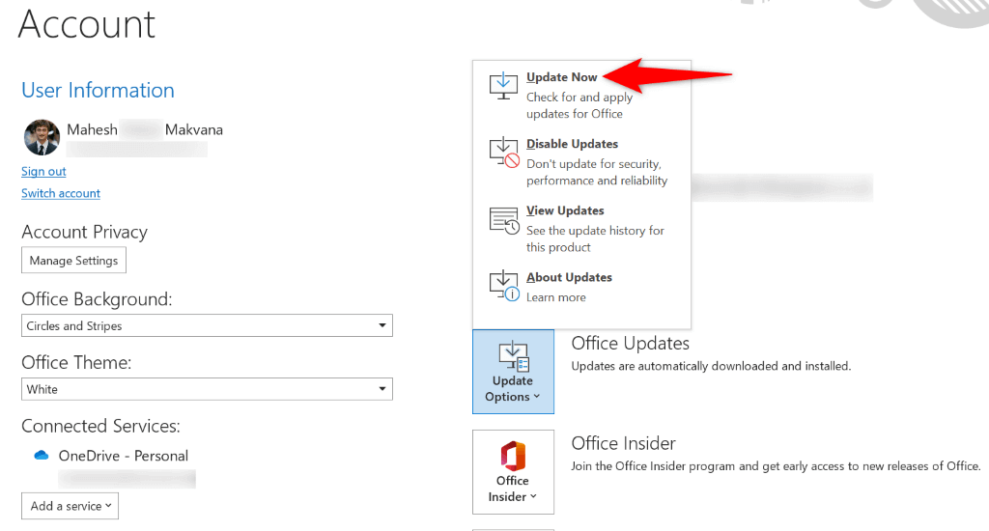Click the Sign out link
Screen dimensions: 989x531
point(43,172)
